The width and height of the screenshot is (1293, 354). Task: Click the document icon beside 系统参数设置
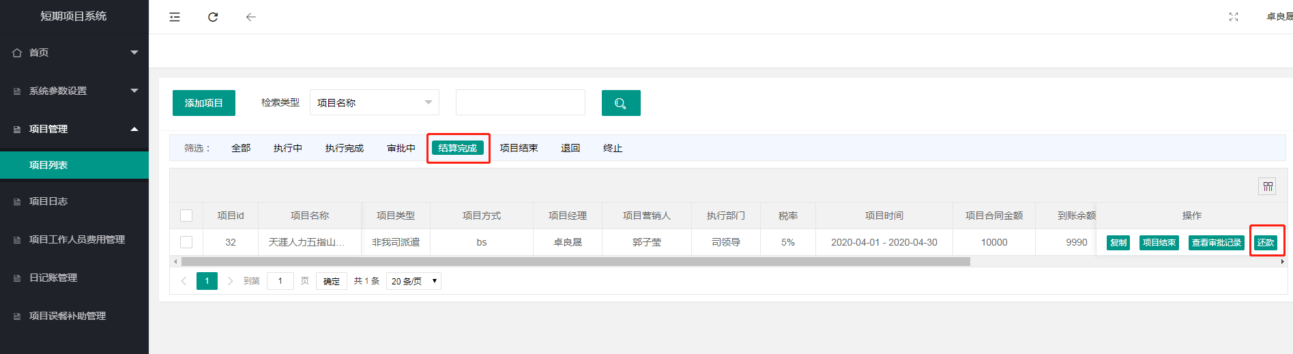(17, 91)
